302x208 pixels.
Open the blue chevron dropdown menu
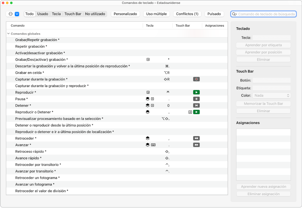pyautogui.click(x=17, y=14)
